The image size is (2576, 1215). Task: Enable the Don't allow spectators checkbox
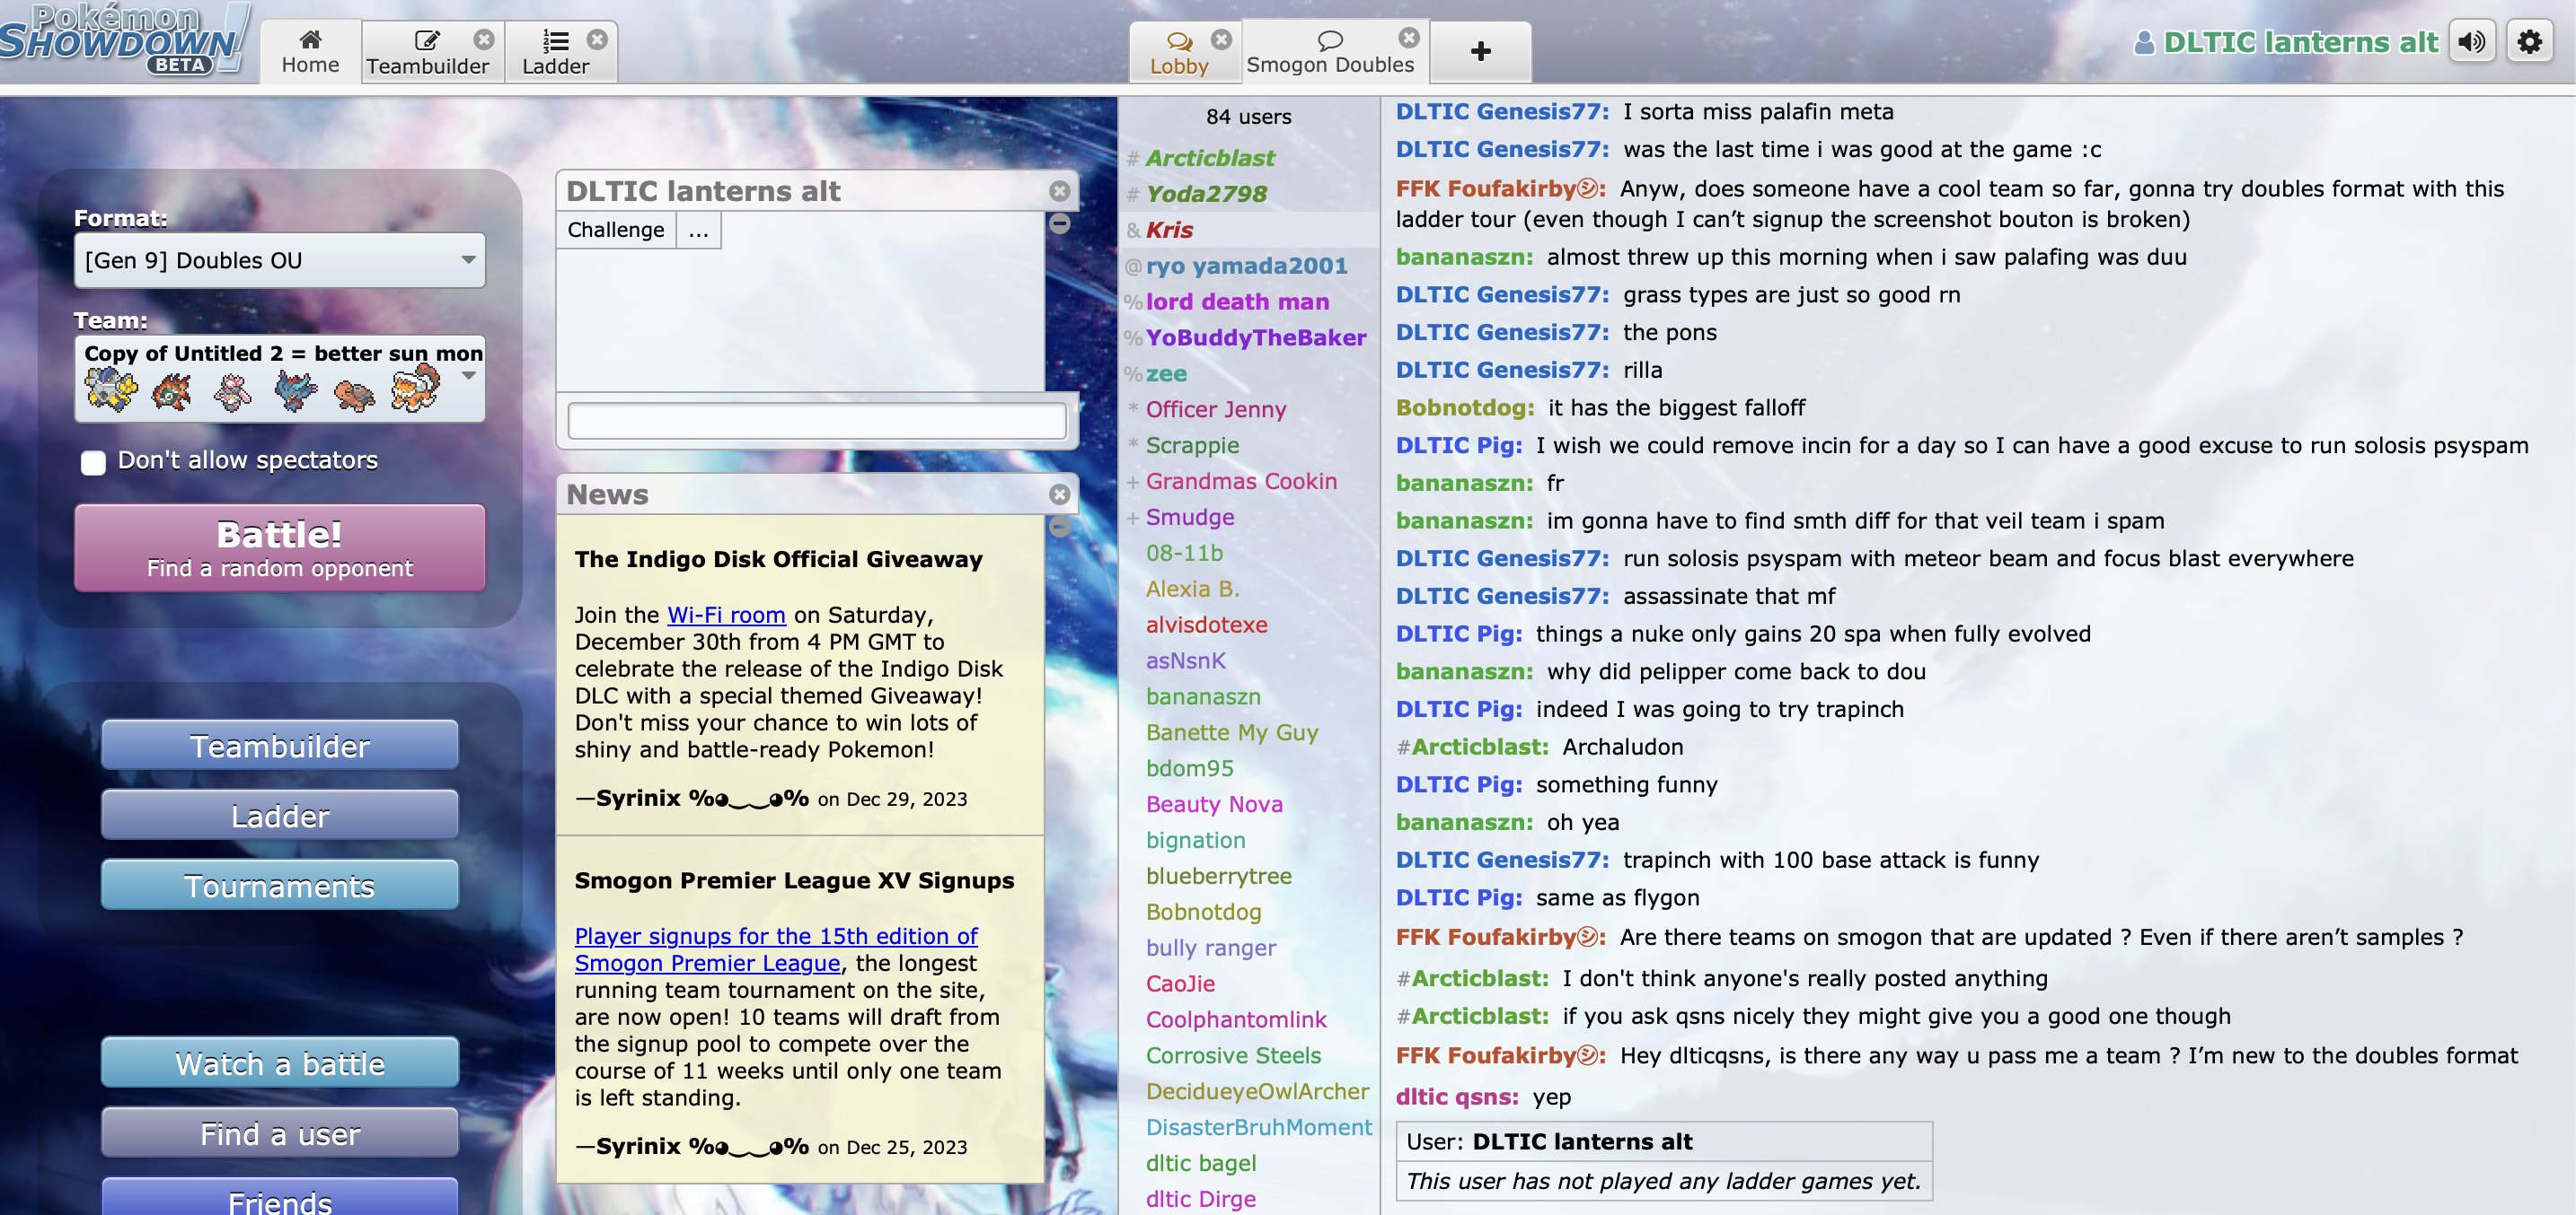[x=93, y=461]
